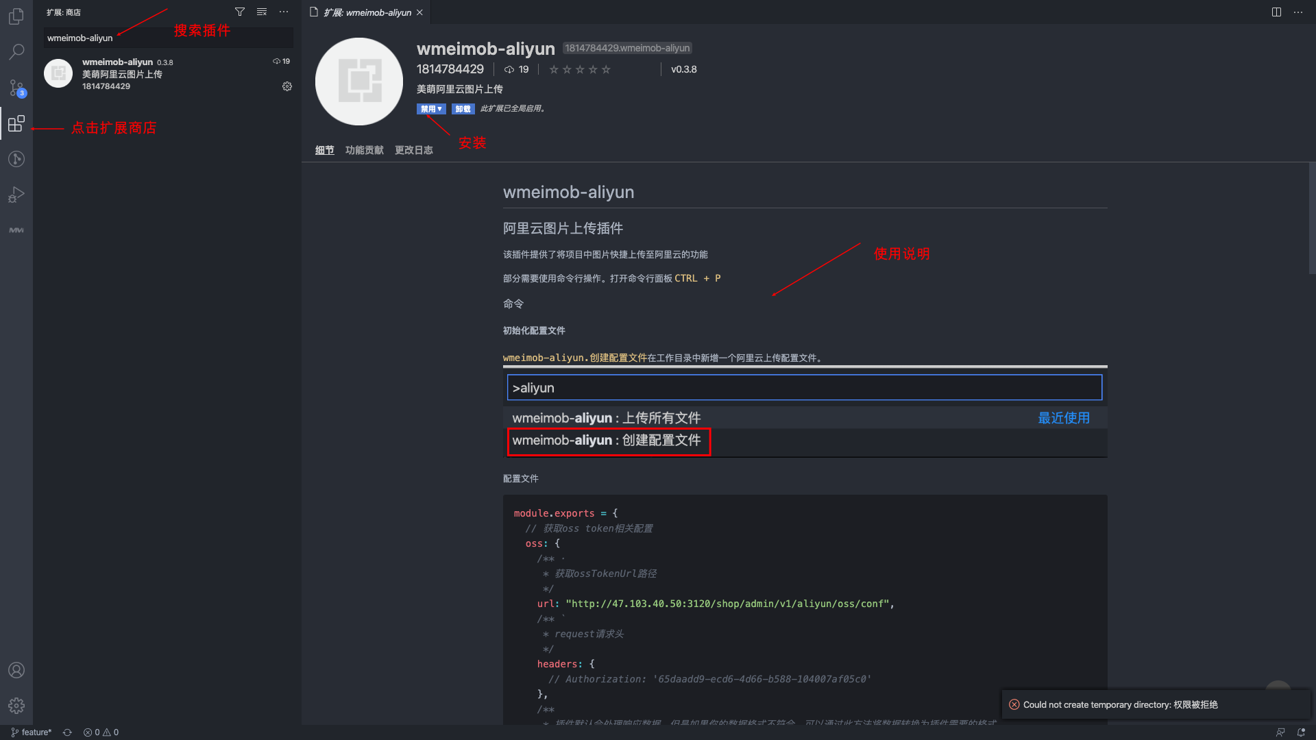Open feedback icon in status bar
Image resolution: width=1316 pixels, height=740 pixels.
pyautogui.click(x=1280, y=732)
